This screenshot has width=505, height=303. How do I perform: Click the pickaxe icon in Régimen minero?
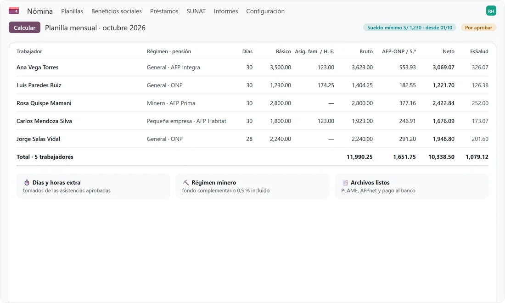point(186,183)
